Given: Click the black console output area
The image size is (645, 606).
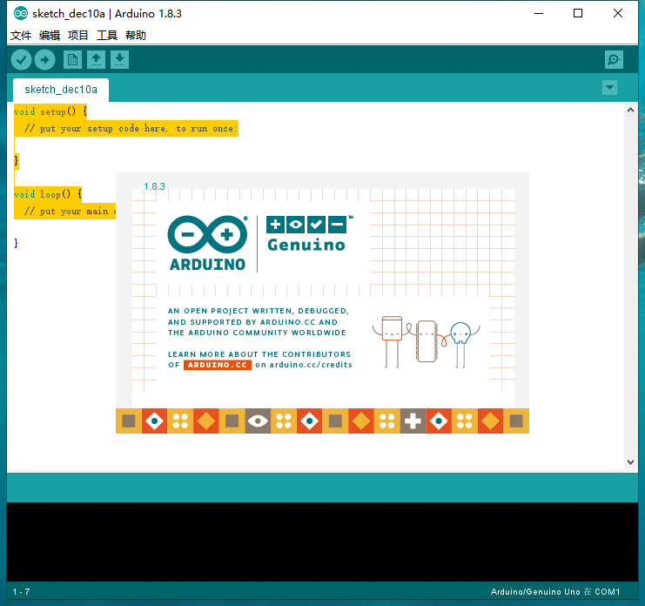Looking at the screenshot, I should 322,540.
